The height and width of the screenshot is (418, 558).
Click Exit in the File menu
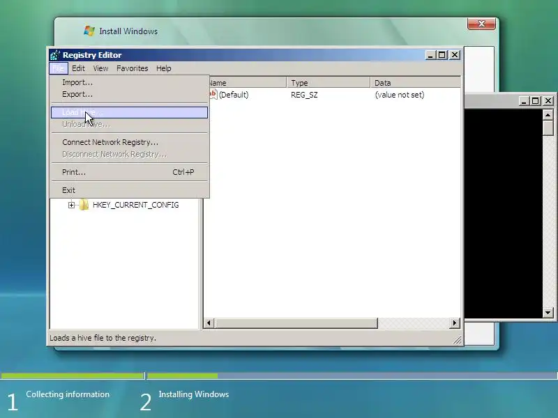[129, 190]
